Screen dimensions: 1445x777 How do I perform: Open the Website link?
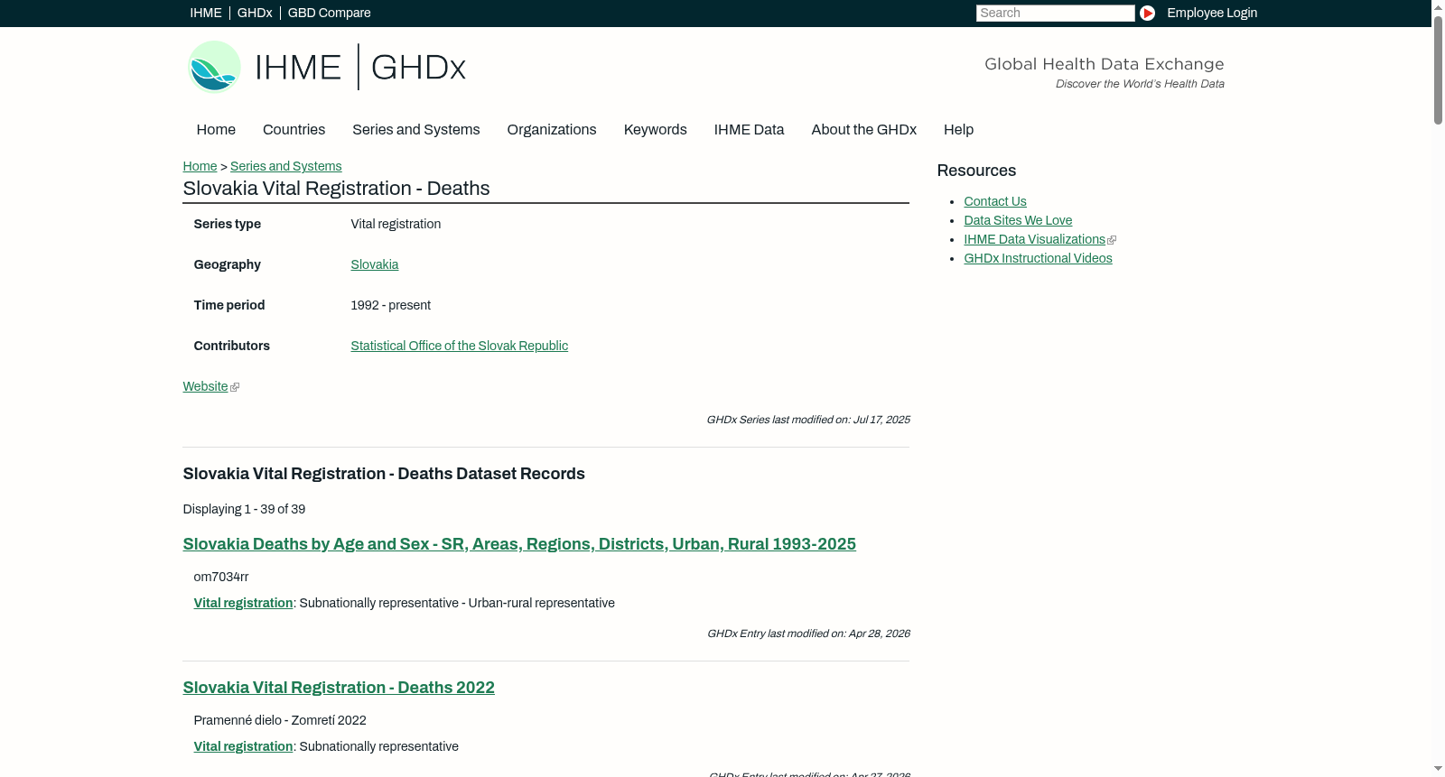tap(205, 386)
